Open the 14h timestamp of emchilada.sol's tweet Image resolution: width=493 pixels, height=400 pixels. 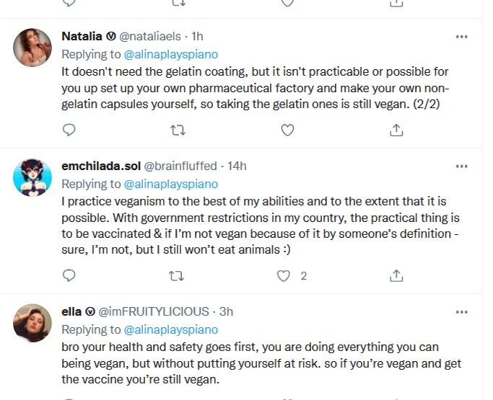coord(237,166)
